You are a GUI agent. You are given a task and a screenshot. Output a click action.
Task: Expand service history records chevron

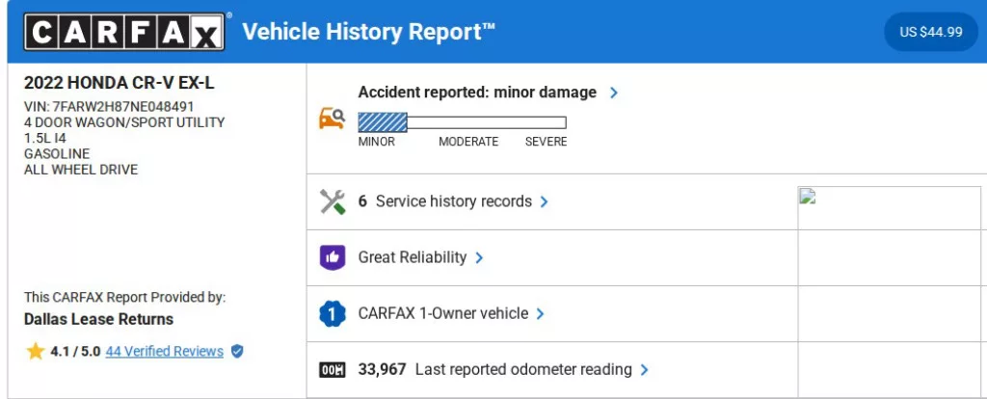point(545,202)
